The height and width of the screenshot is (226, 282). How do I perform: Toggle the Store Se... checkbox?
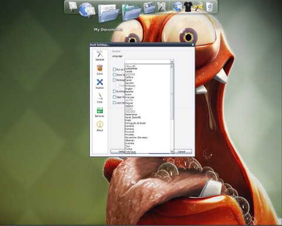pos(114,75)
